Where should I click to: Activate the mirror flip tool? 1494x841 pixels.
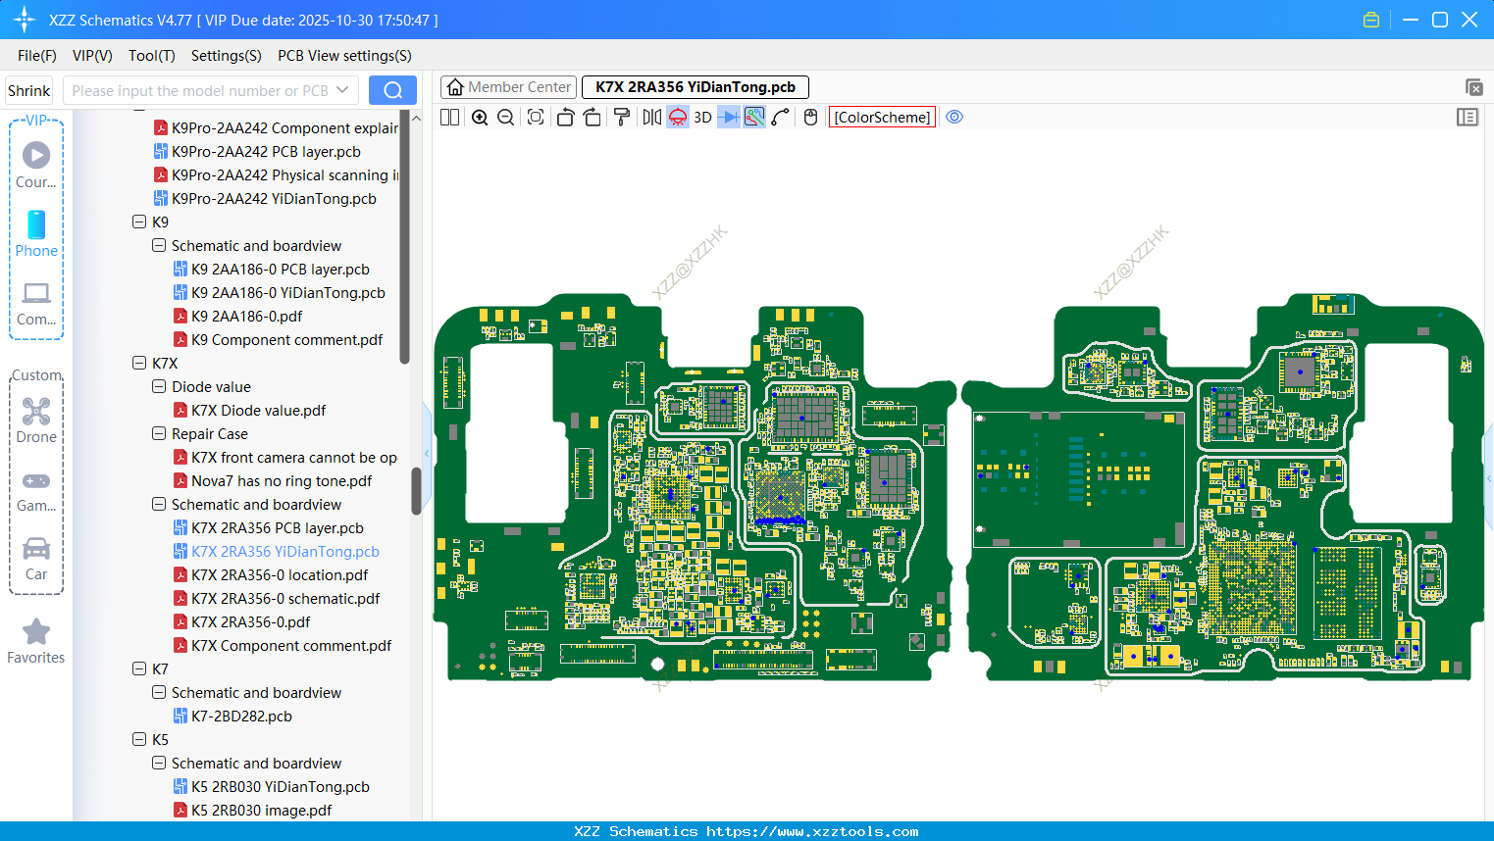pos(650,117)
